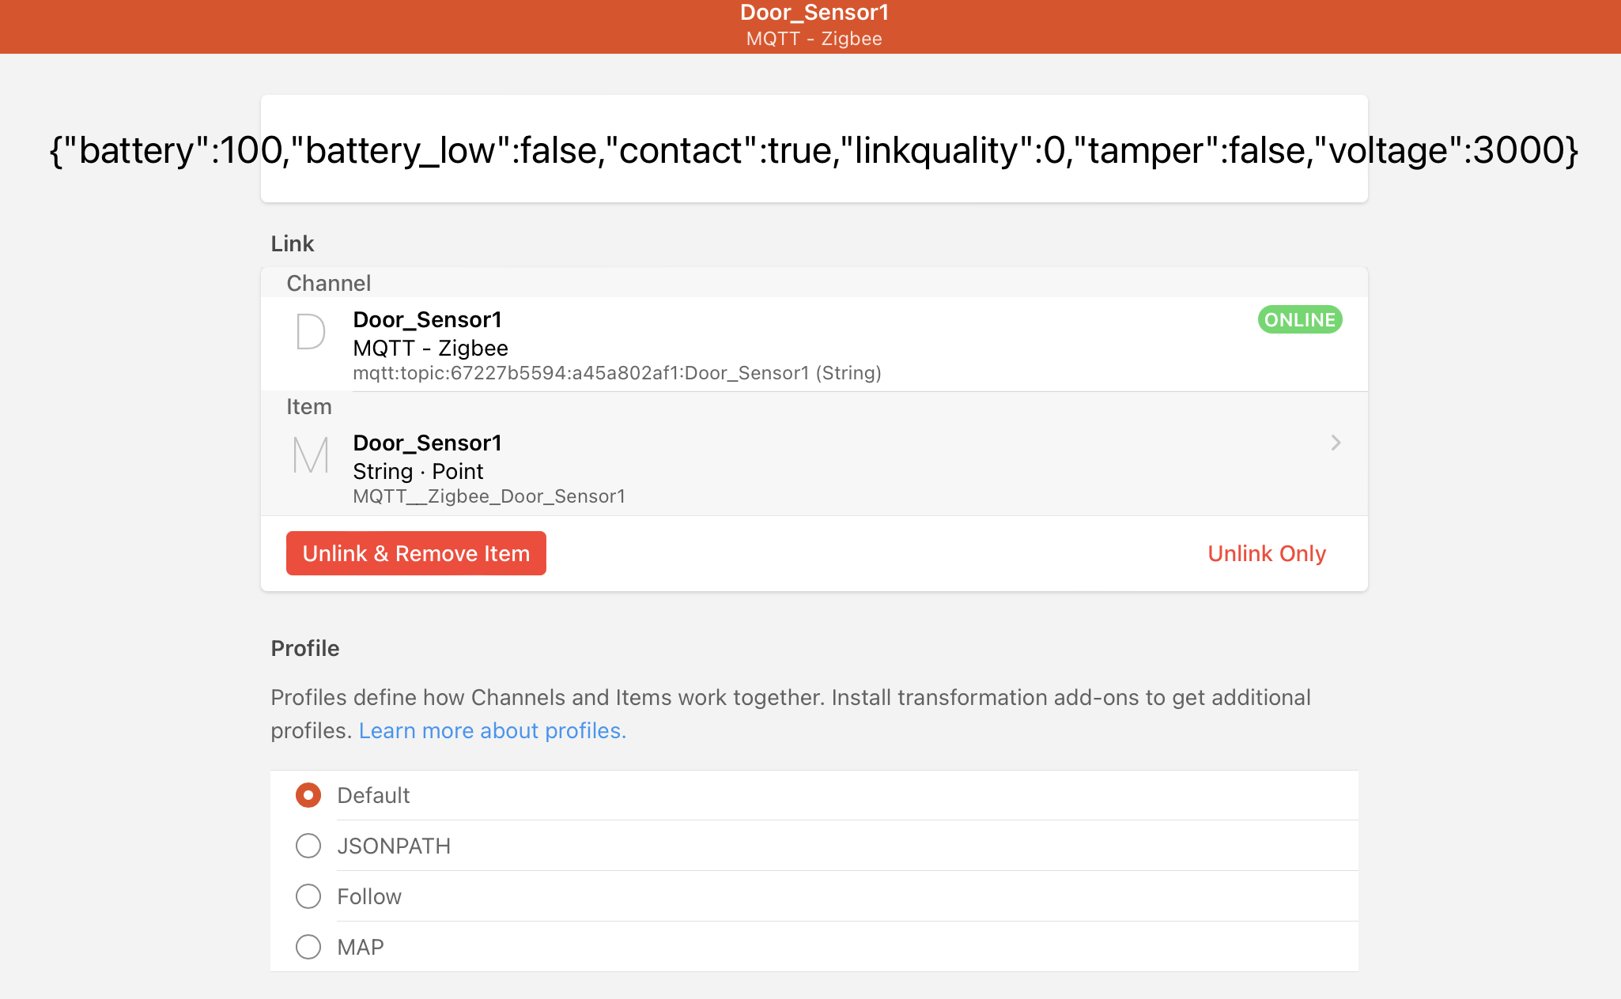Click the MQTT__Zigbee_Door_Sensor1 item name
This screenshot has height=999, width=1621.
489,496
